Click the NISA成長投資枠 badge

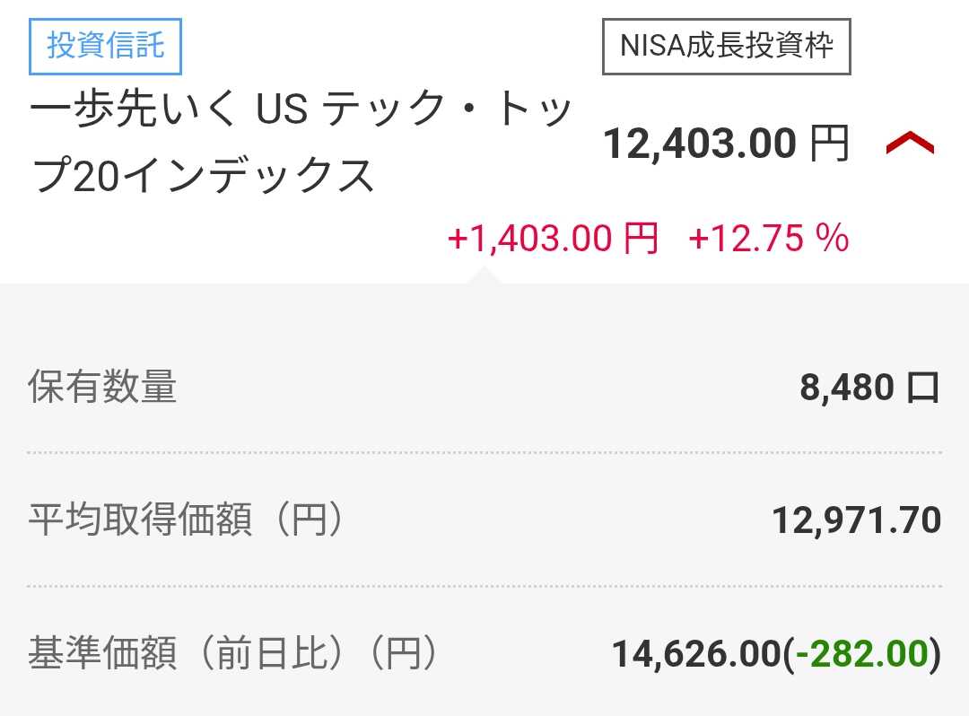tap(725, 46)
